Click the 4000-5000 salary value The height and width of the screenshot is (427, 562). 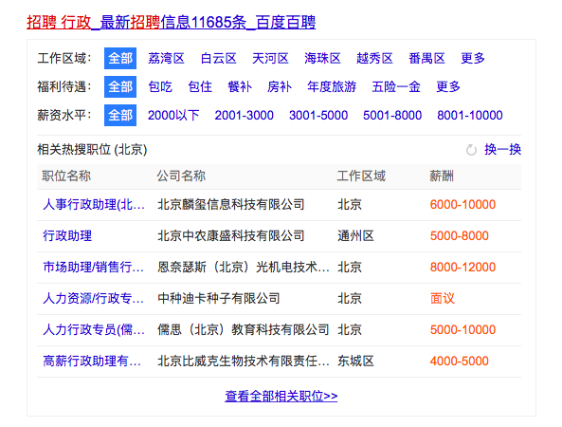click(x=459, y=361)
